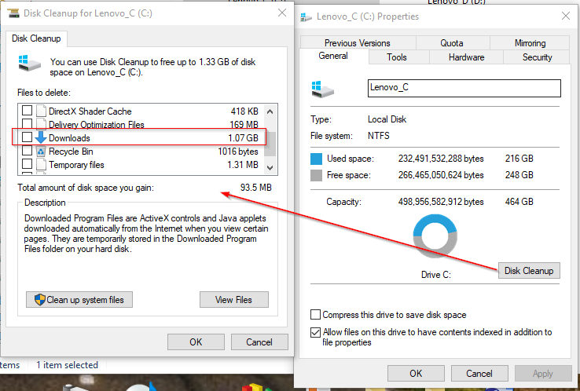Click the DirectX Shader Cache file icon

[41, 111]
